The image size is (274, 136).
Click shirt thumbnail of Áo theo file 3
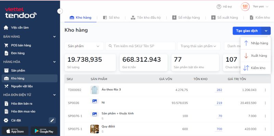pos(95,90)
